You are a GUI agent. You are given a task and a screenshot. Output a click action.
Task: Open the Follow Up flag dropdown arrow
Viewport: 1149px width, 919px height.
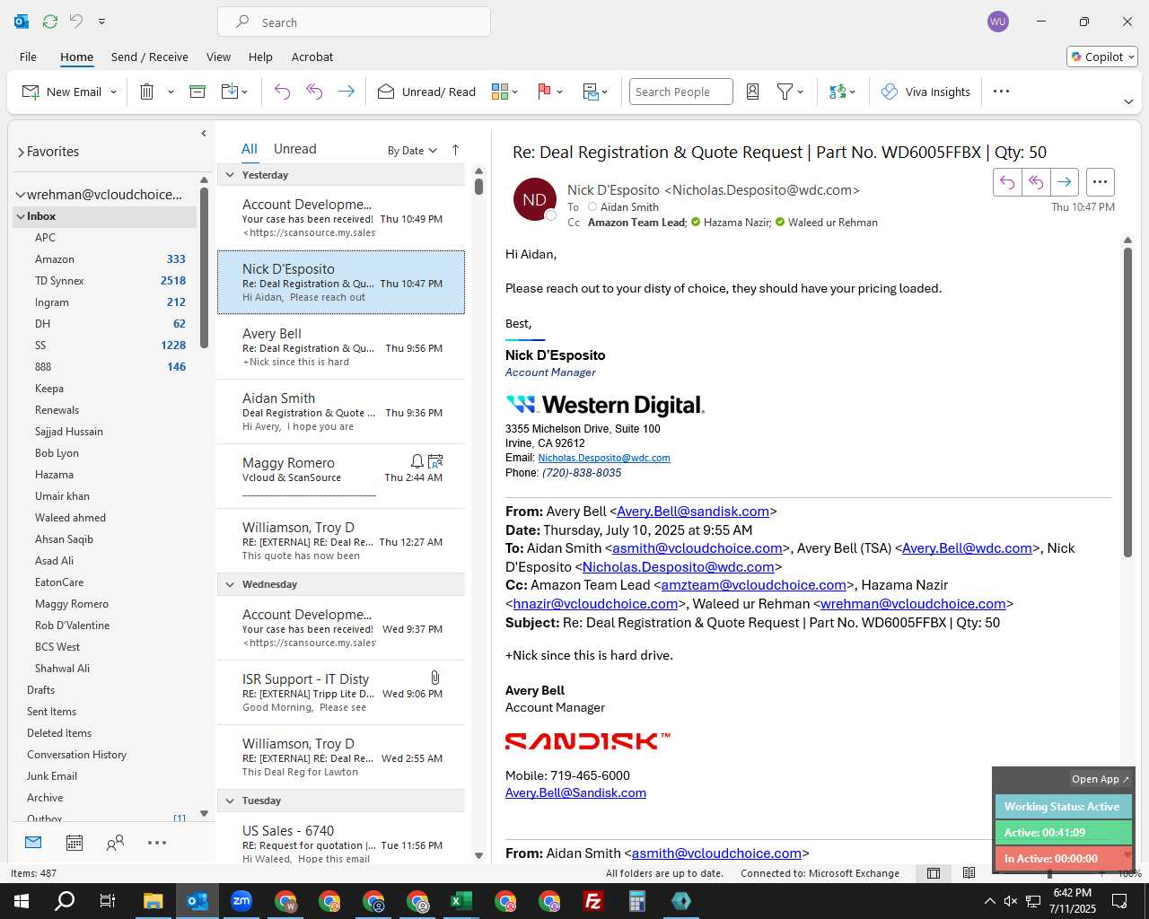click(x=560, y=92)
